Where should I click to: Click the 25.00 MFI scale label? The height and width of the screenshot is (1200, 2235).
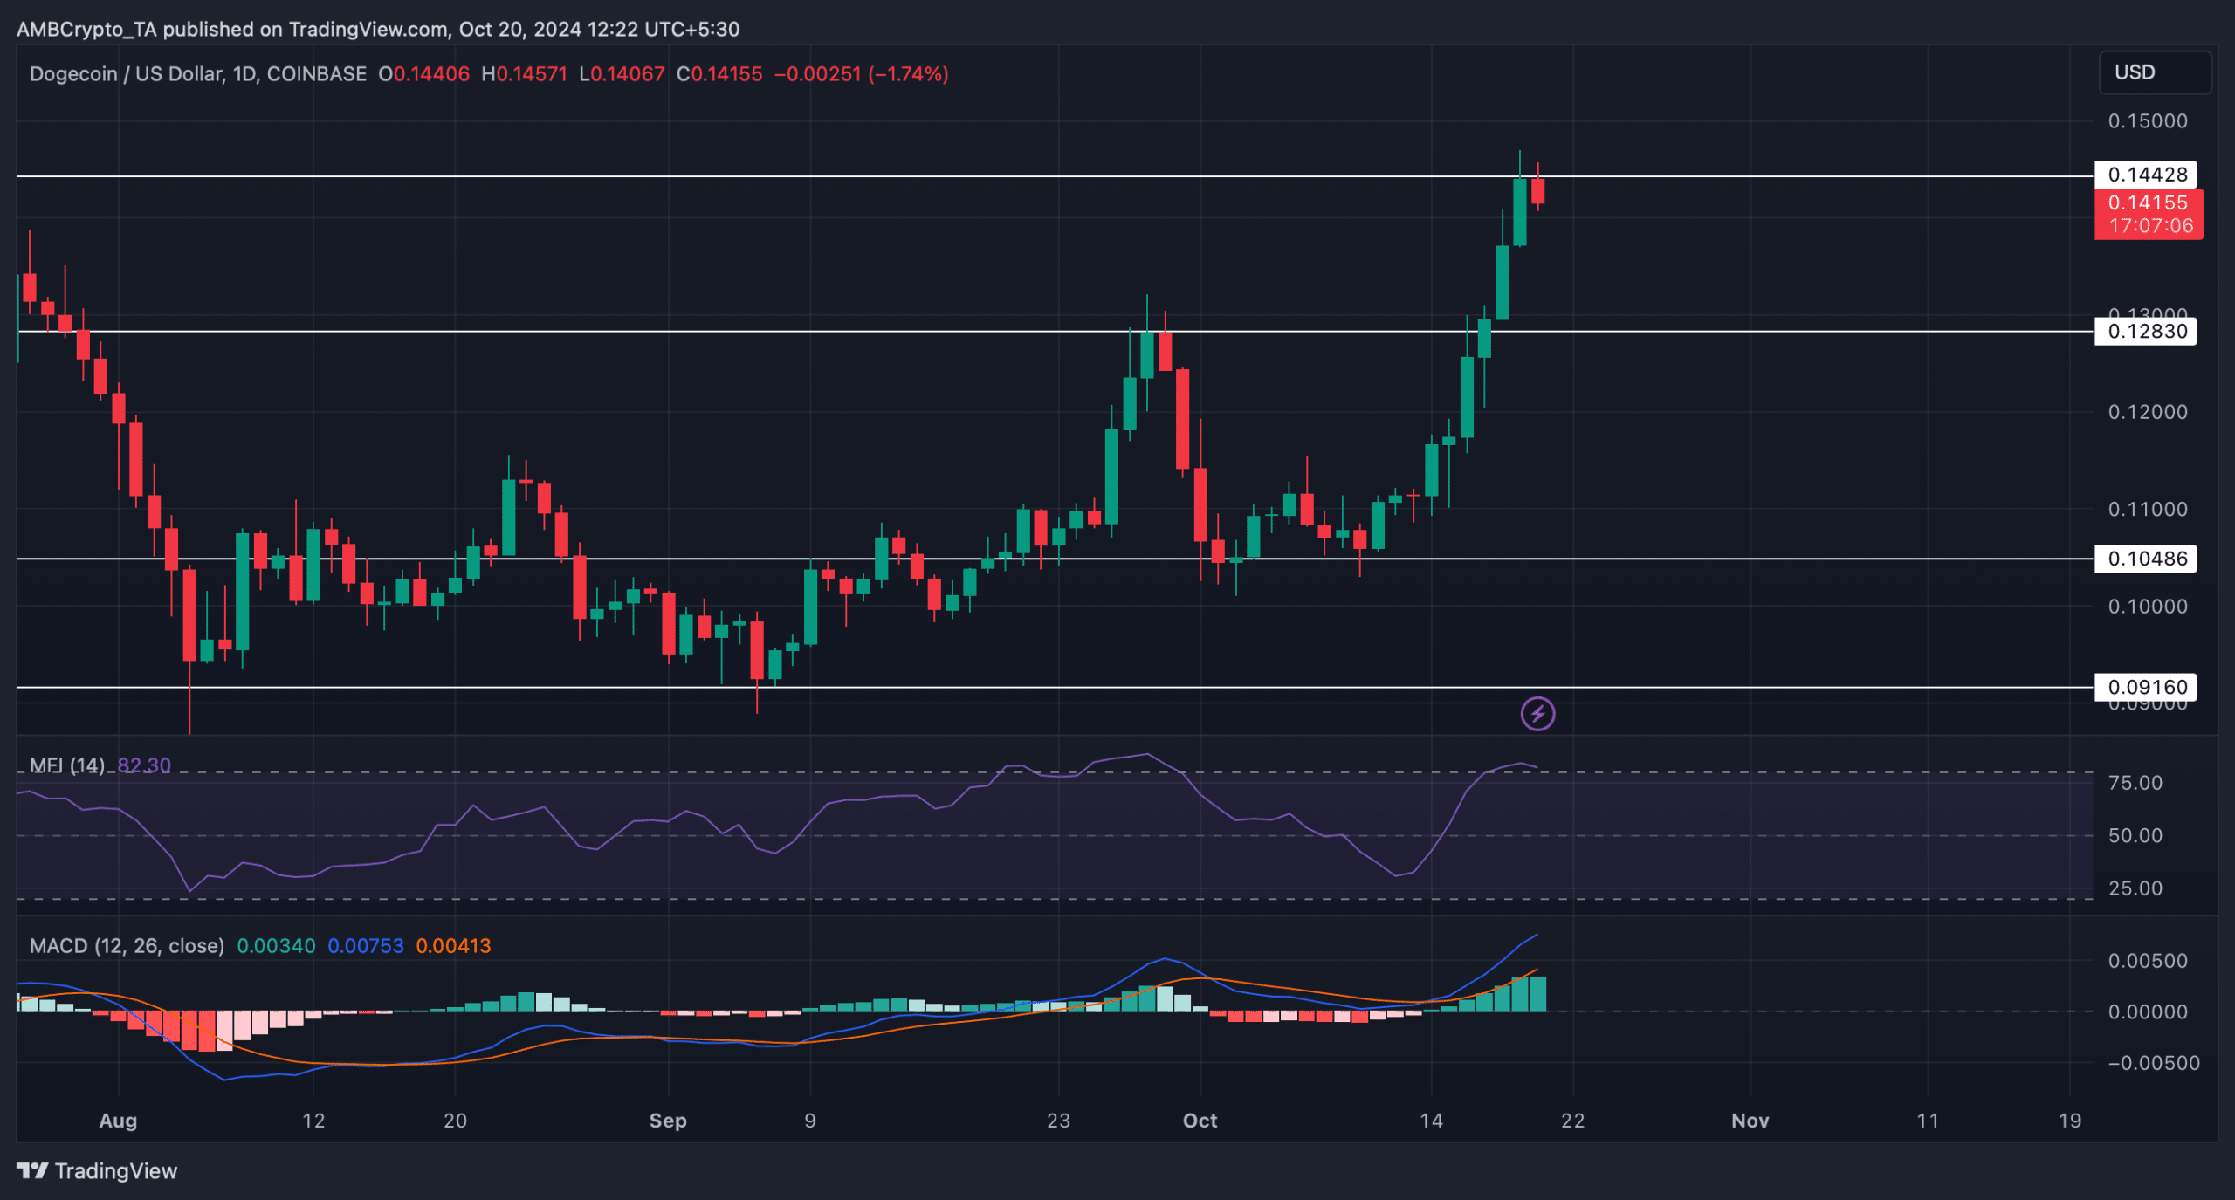2135,888
